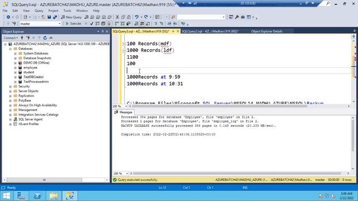Open the editor 150 % zoom dropdown
Image resolution: width=358 pixels, height=201 pixels.
(126, 106)
